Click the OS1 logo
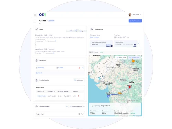 [x=42, y=15]
